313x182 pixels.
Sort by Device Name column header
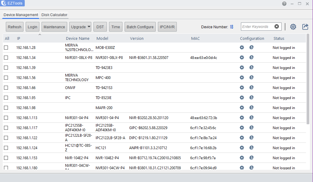tap(78, 38)
